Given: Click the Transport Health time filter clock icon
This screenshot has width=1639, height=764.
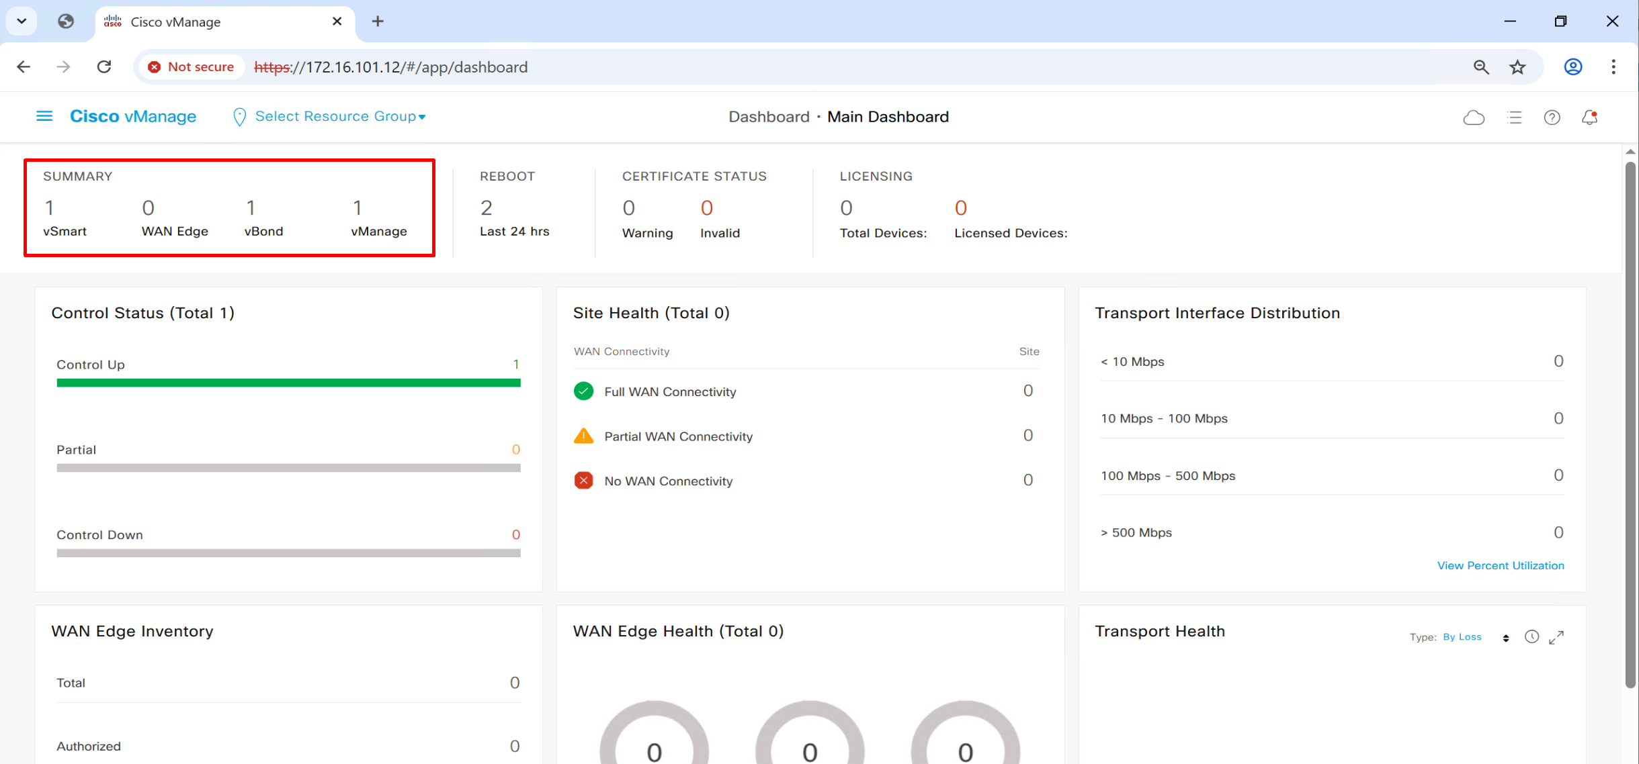Looking at the screenshot, I should 1531,636.
